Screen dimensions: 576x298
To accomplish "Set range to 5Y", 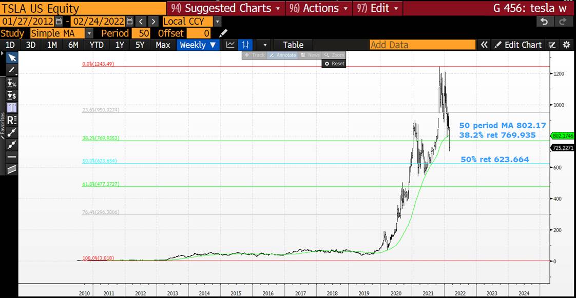I will (x=140, y=45).
